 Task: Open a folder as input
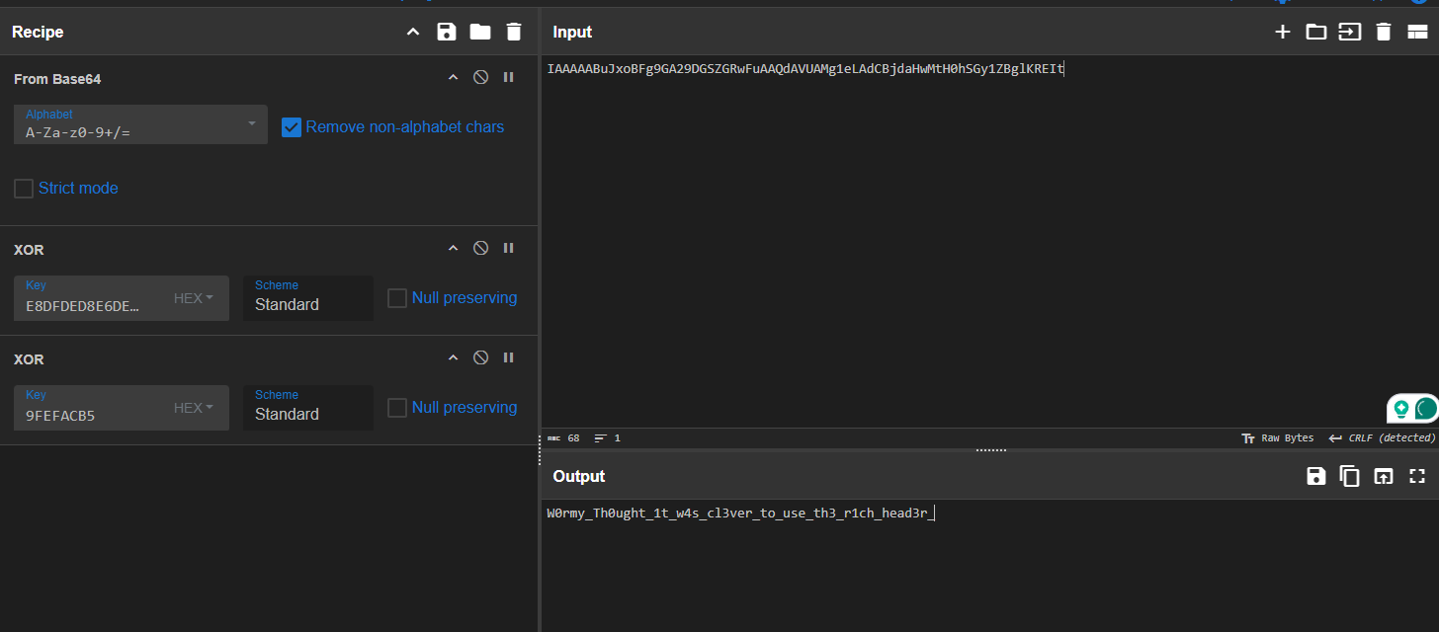click(x=1316, y=32)
